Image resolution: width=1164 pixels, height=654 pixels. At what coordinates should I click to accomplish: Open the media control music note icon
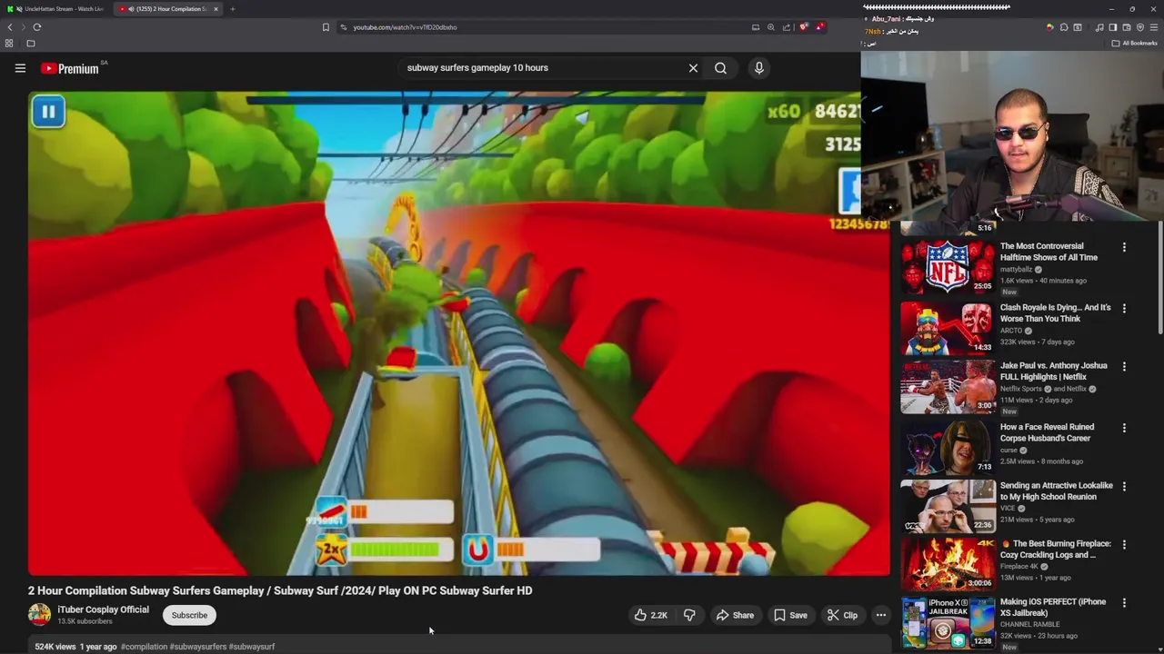pos(1099,27)
